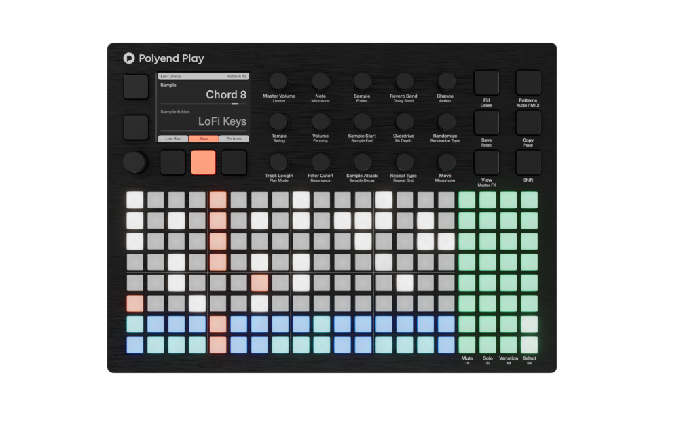The image size is (679, 424).
Task: Click the round encoder knob left of screen buttons
Action: click(134, 162)
